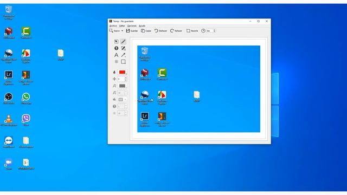Select the Text tool (letter A)
347x195 pixels.
pos(116,55)
